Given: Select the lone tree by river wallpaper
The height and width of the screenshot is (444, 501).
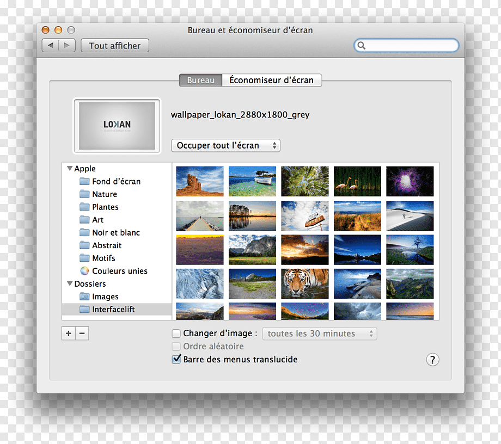Looking at the screenshot, I should pos(410,250).
